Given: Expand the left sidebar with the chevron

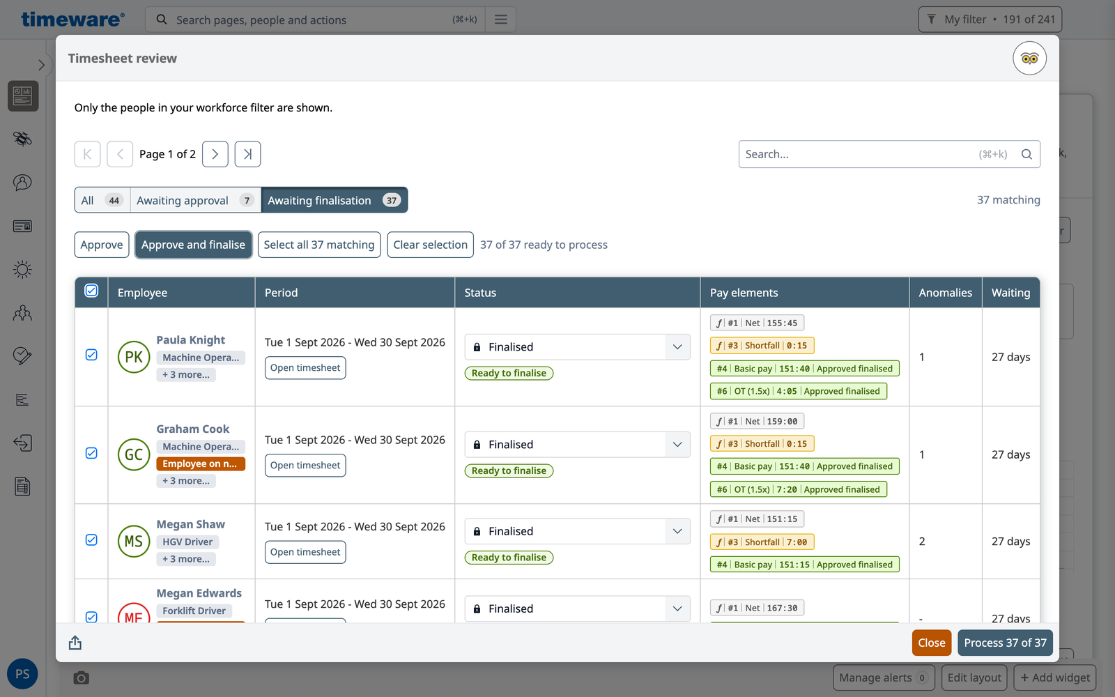Looking at the screenshot, I should (x=41, y=65).
